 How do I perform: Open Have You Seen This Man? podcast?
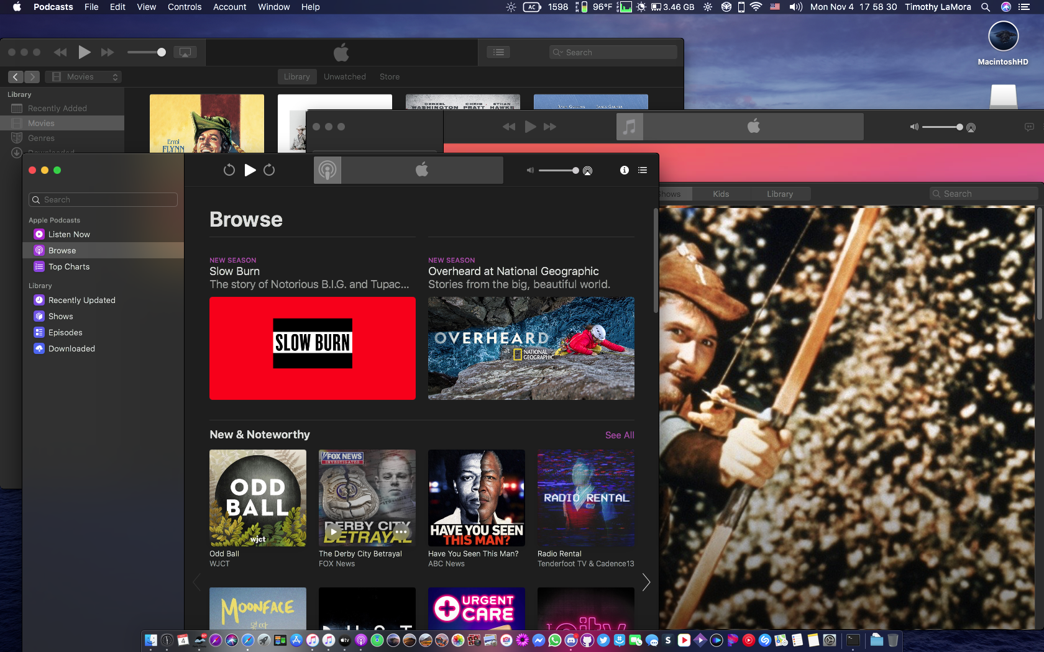[477, 498]
